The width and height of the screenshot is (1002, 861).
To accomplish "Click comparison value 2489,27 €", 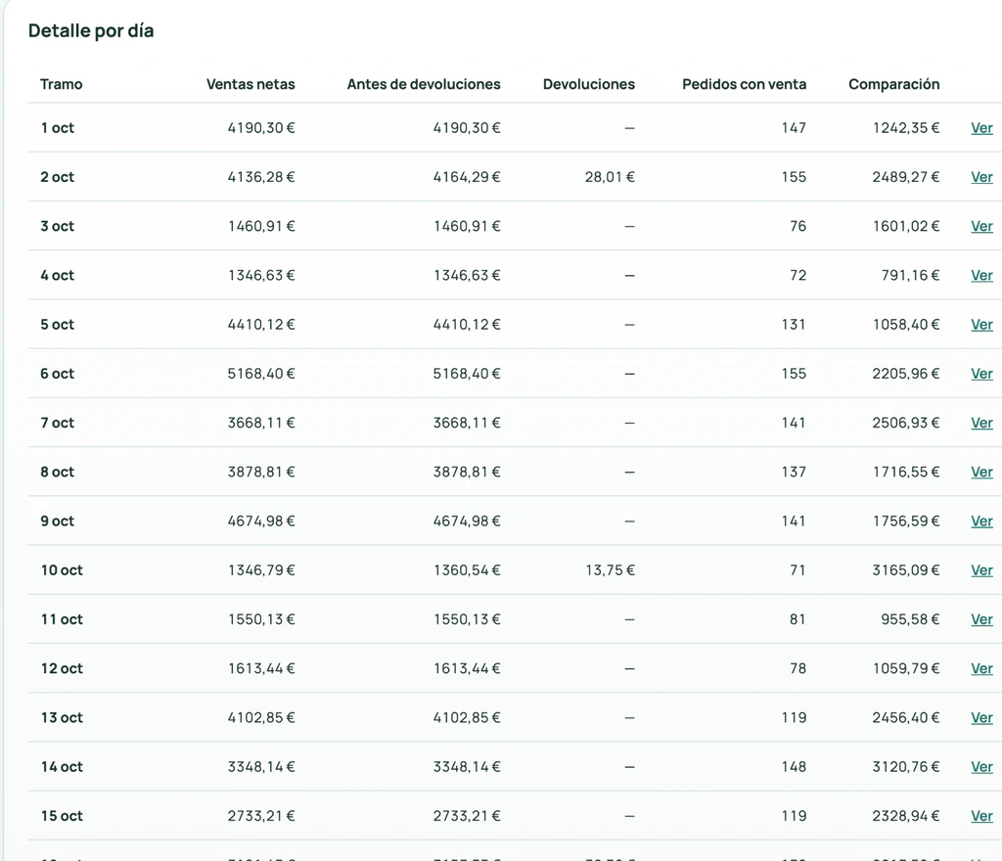I will click(x=906, y=177).
